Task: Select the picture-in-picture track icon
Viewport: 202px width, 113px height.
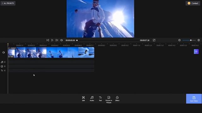Action: coord(2,66)
